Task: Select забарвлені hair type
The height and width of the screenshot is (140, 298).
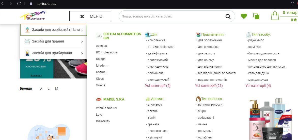Action: point(205,118)
